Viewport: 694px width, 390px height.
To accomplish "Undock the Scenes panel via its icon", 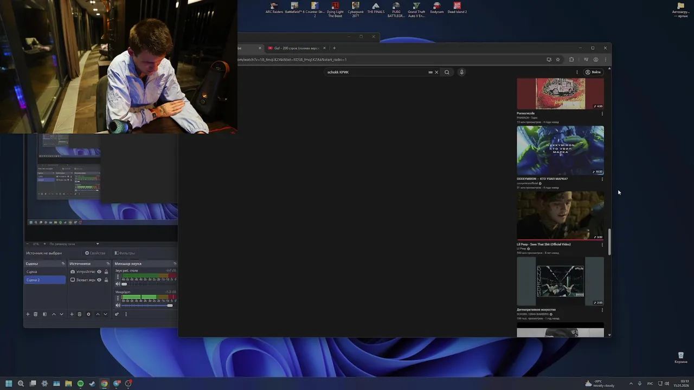I will tap(63, 264).
